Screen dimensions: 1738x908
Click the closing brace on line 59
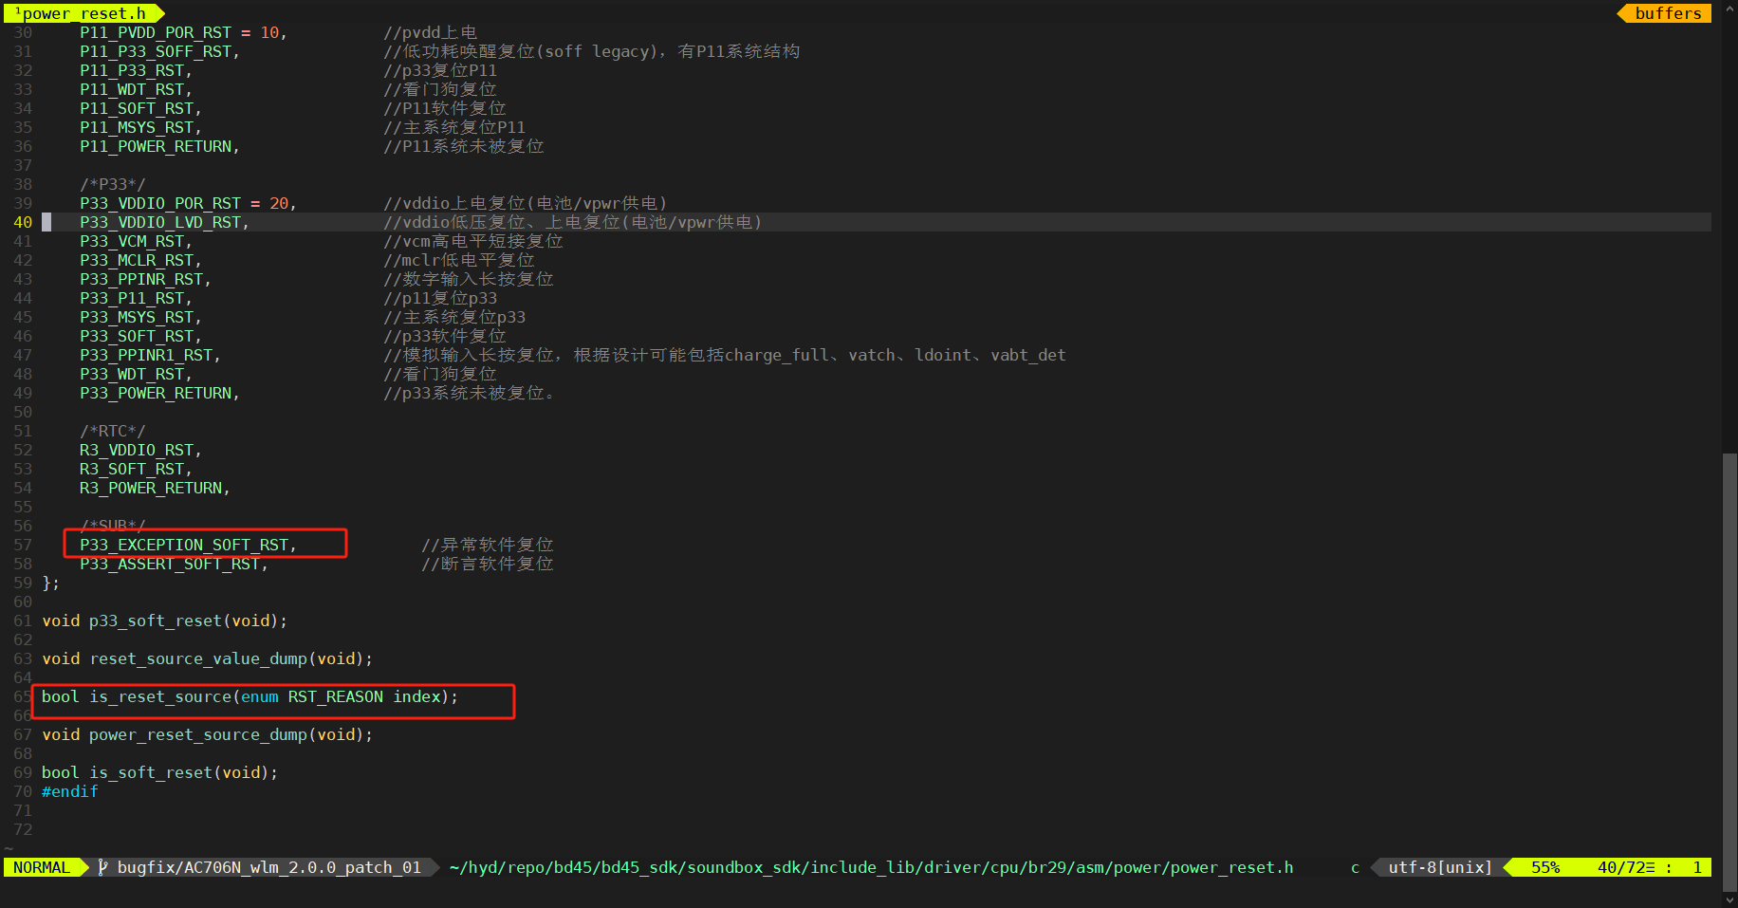pyautogui.click(x=50, y=583)
